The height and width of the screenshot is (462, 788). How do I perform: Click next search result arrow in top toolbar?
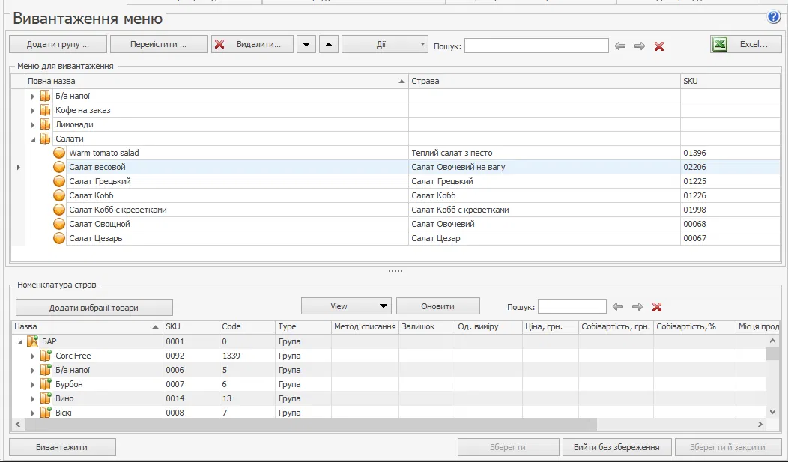(639, 46)
